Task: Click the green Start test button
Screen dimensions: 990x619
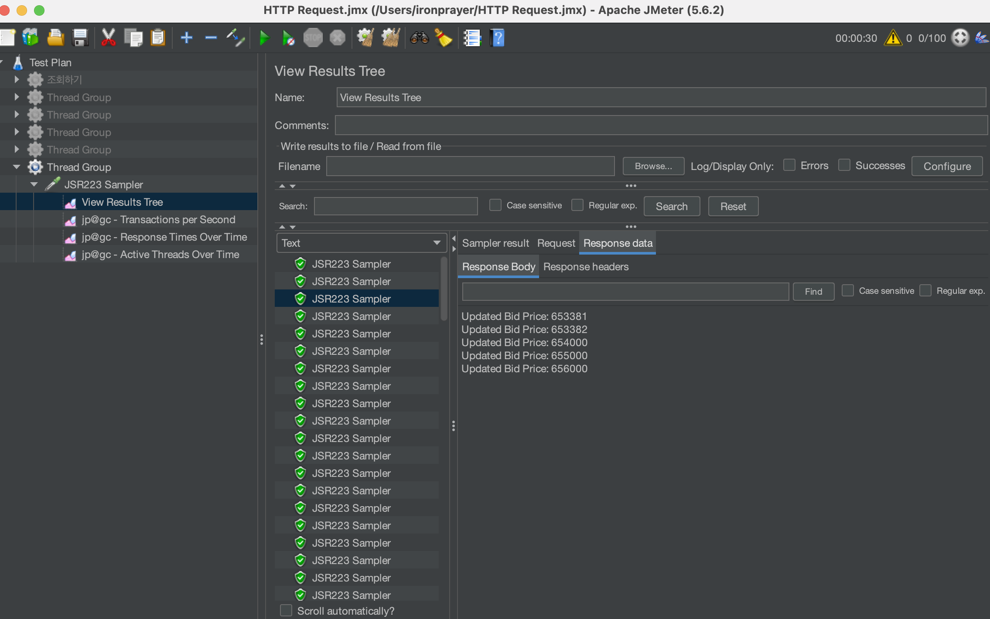Action: pyautogui.click(x=264, y=38)
